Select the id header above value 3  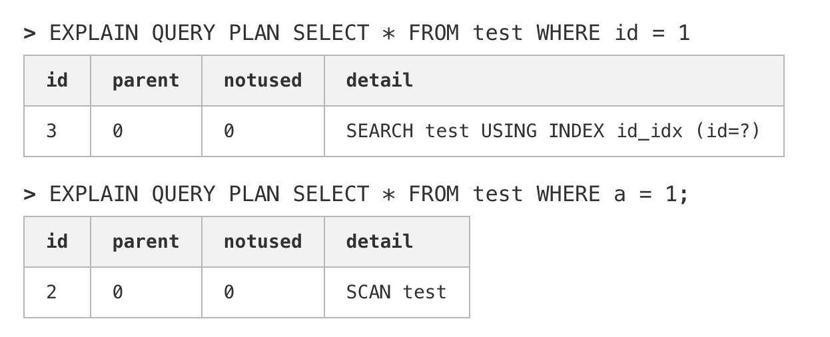pos(57,81)
